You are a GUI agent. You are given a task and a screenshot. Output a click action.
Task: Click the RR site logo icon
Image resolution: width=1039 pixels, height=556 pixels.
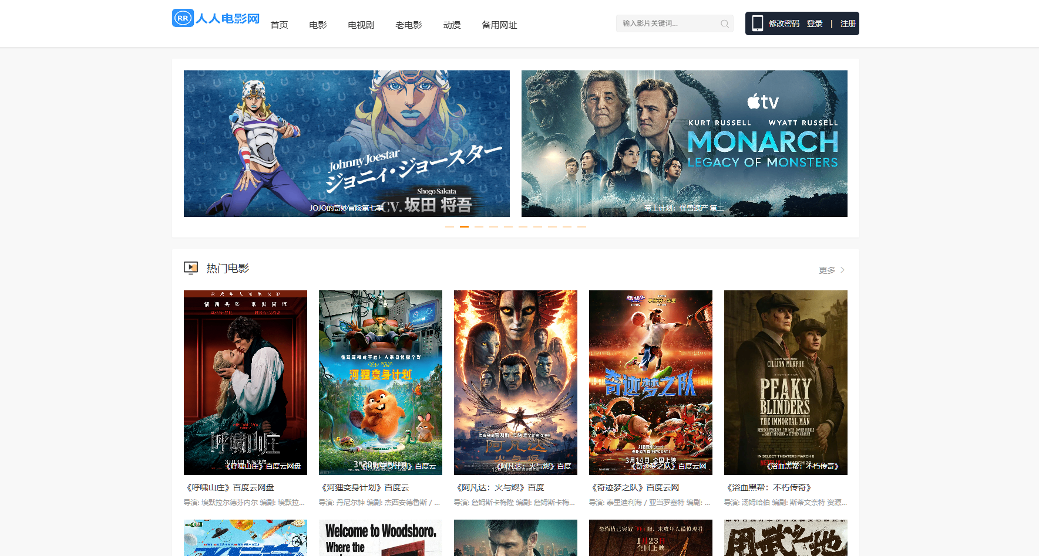[x=183, y=18]
